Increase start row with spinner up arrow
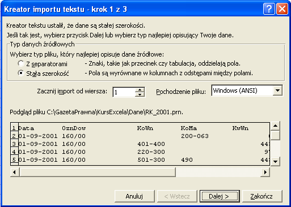The image size is (291, 207). [140, 90]
